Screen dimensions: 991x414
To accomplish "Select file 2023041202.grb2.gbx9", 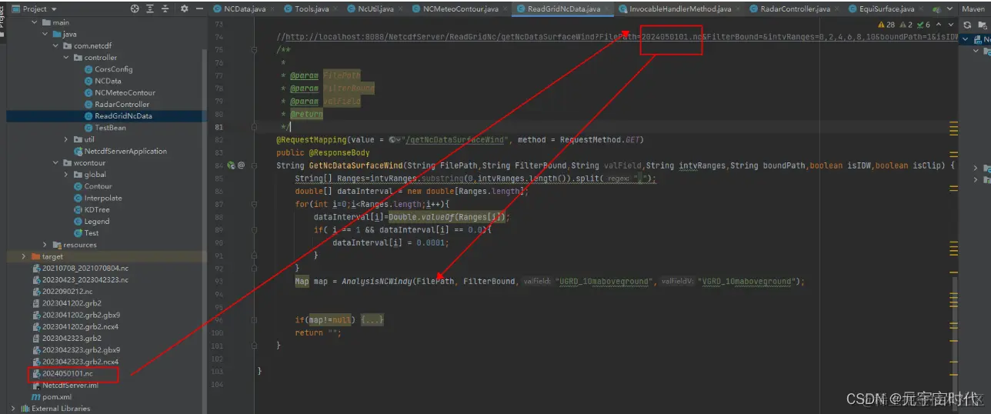I will (x=75, y=315).
